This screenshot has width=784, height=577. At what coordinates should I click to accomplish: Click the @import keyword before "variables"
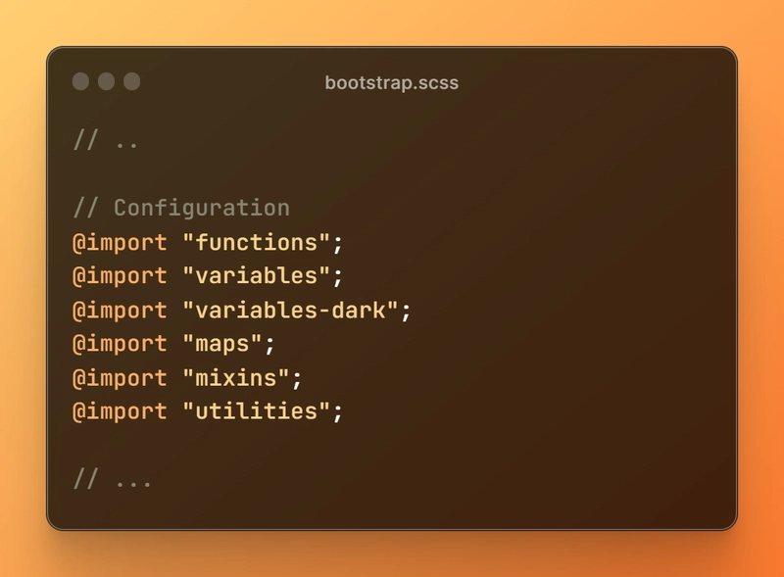coord(120,276)
